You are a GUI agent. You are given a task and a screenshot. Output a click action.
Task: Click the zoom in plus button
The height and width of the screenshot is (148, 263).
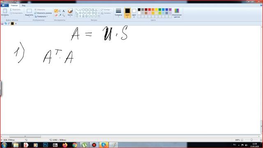(261, 140)
